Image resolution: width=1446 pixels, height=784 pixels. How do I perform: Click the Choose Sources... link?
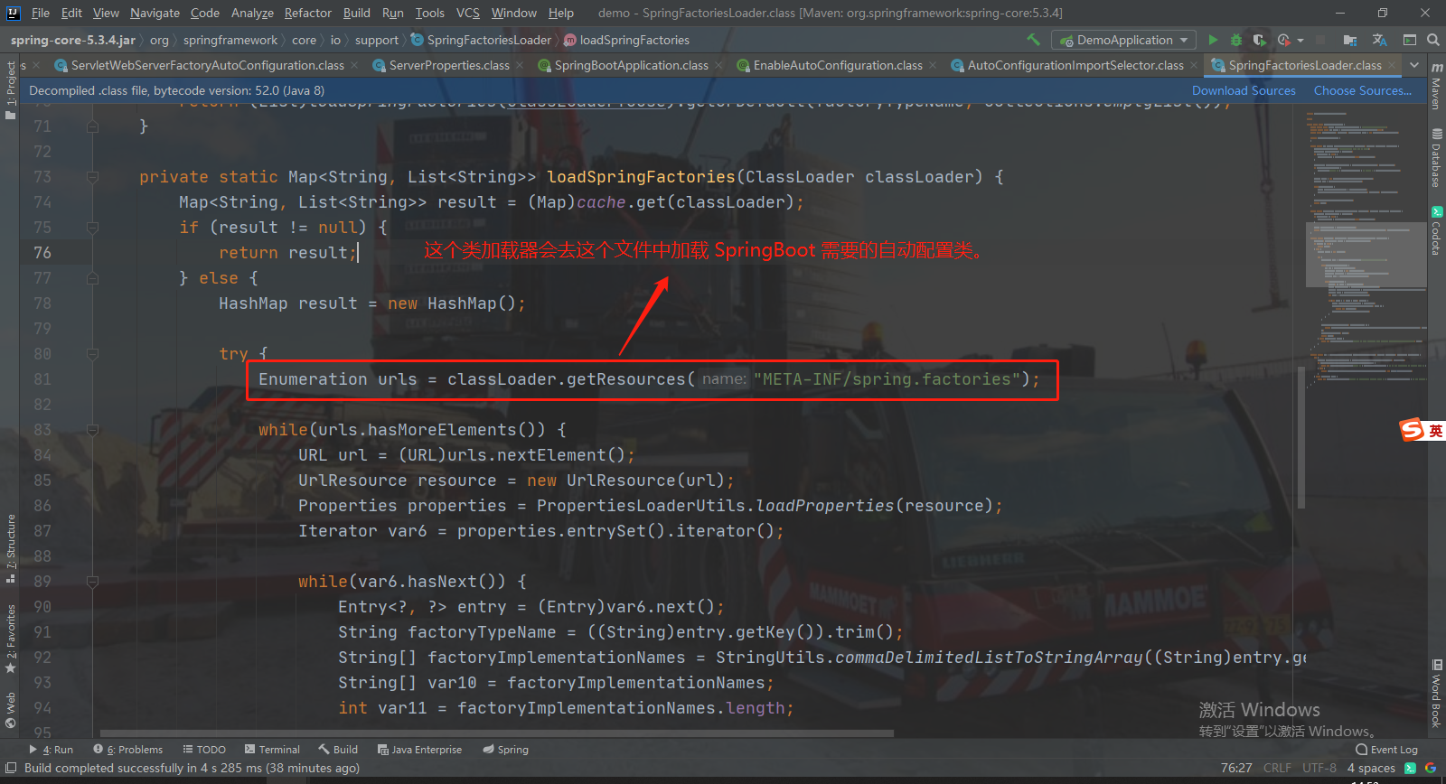1362,90
